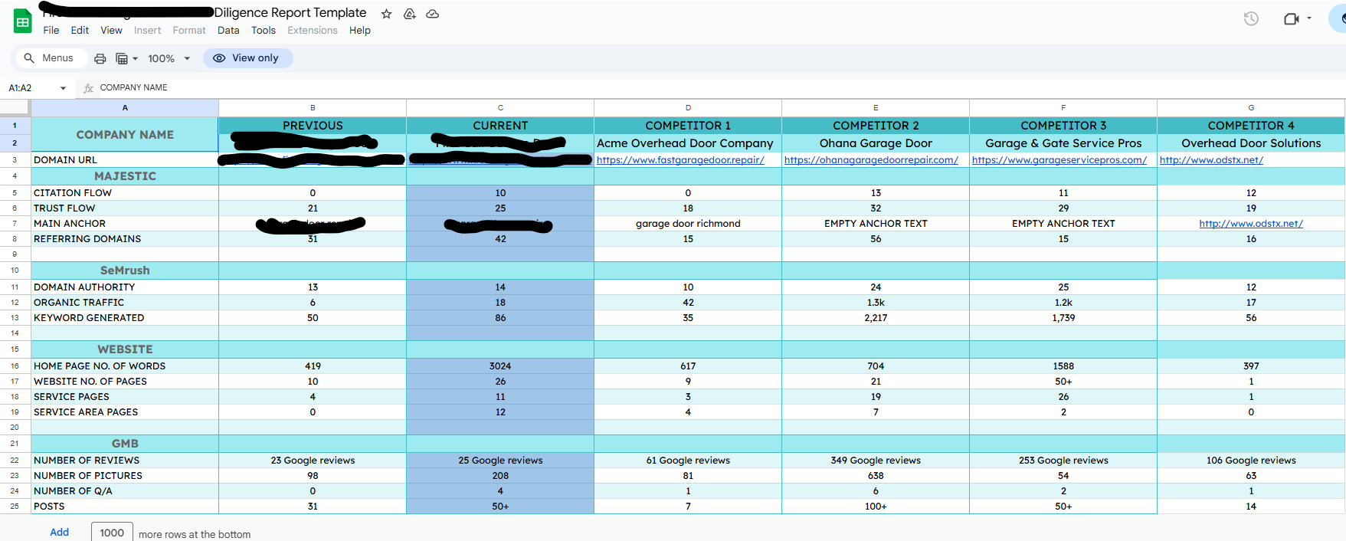Open the fastgaragedoor.repair link
1346x541 pixels.
click(680, 160)
